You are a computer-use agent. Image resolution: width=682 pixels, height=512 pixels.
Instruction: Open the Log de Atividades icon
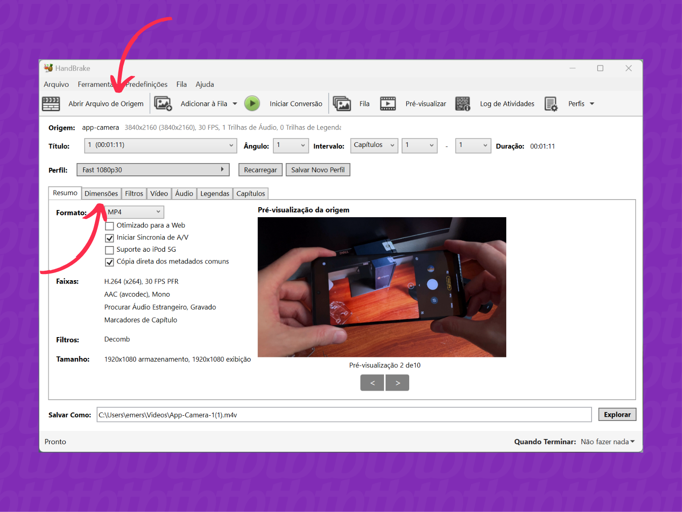coord(462,104)
